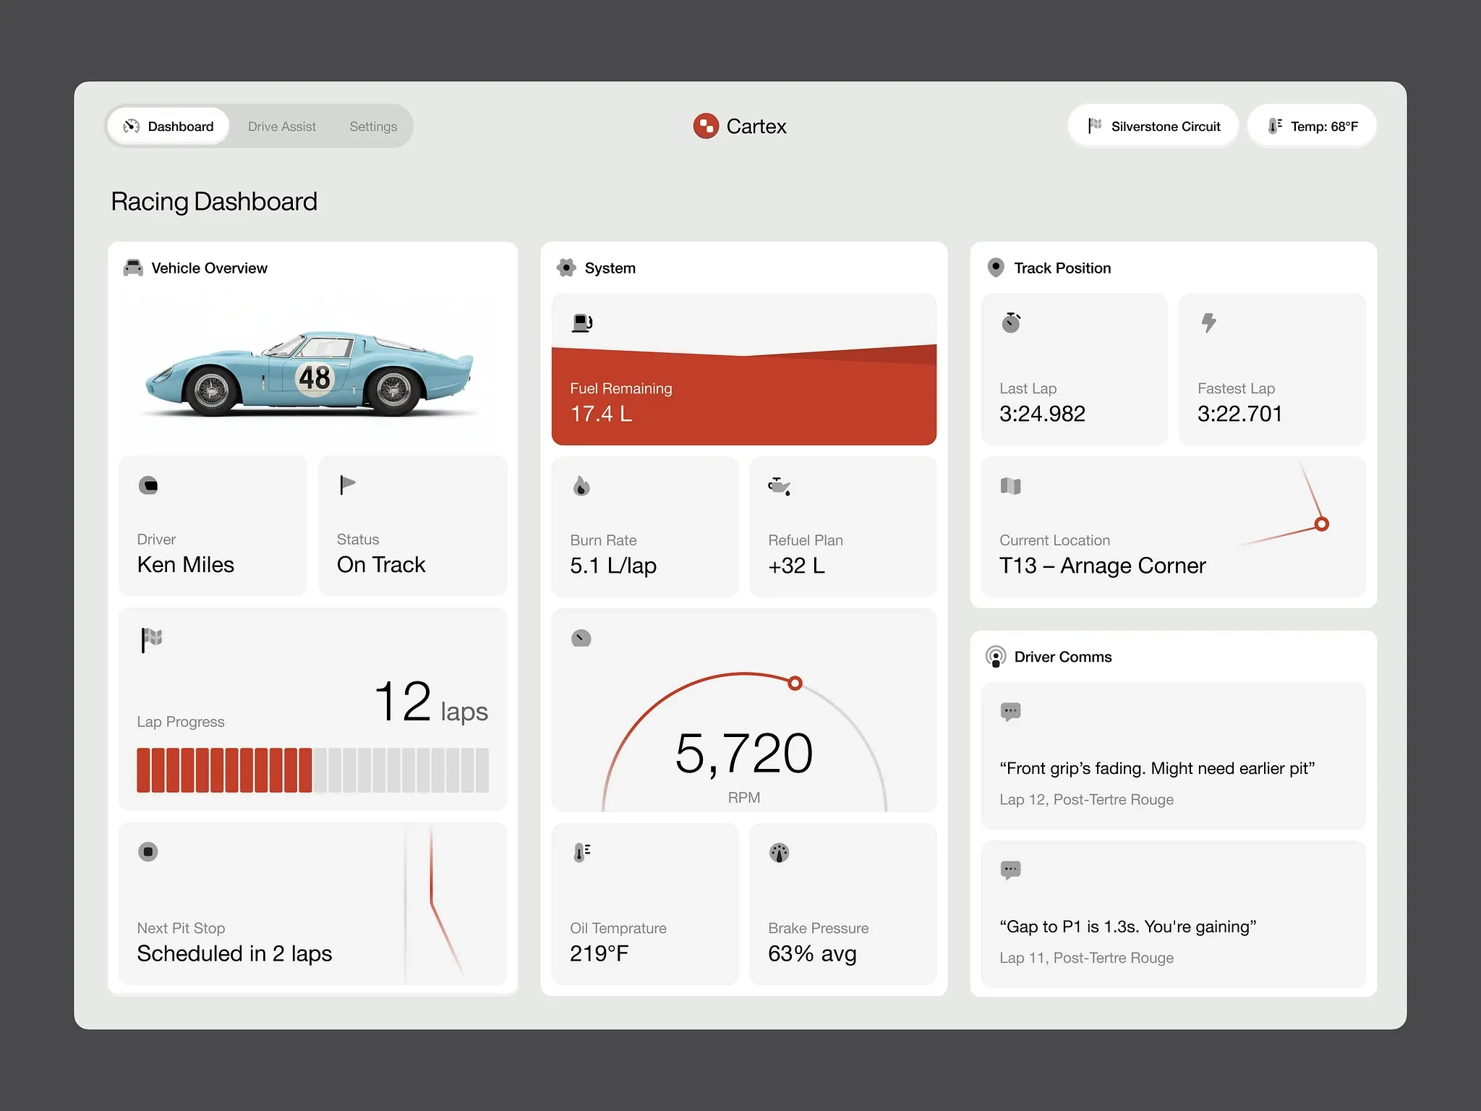Select the 3:22.701 fastest lap time

(x=1239, y=414)
